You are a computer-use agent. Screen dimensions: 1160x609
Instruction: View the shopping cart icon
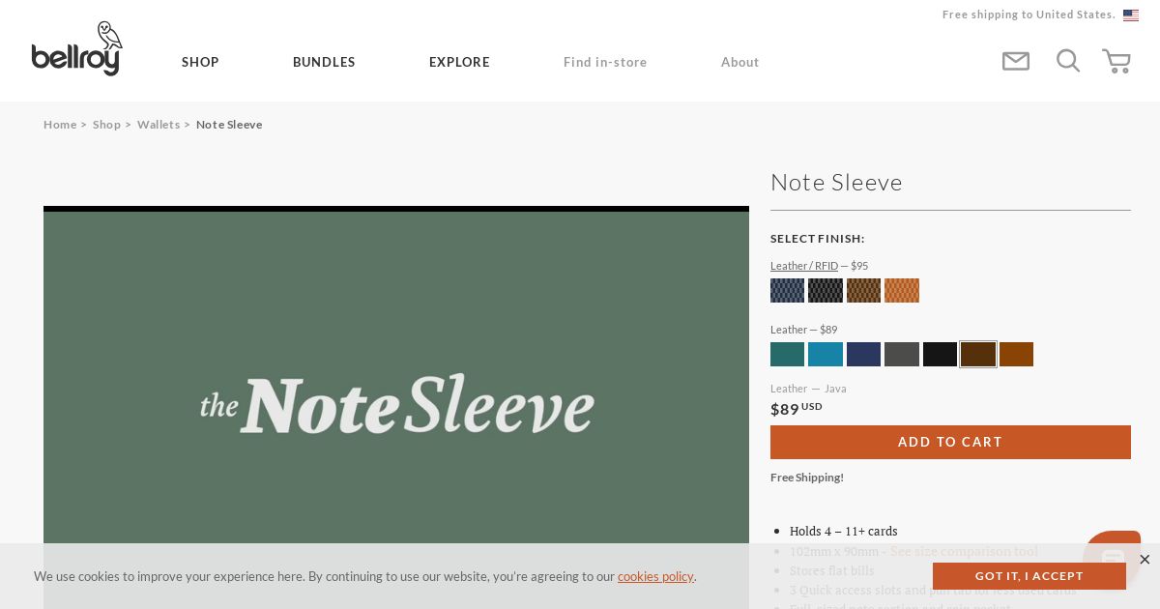click(x=1116, y=61)
